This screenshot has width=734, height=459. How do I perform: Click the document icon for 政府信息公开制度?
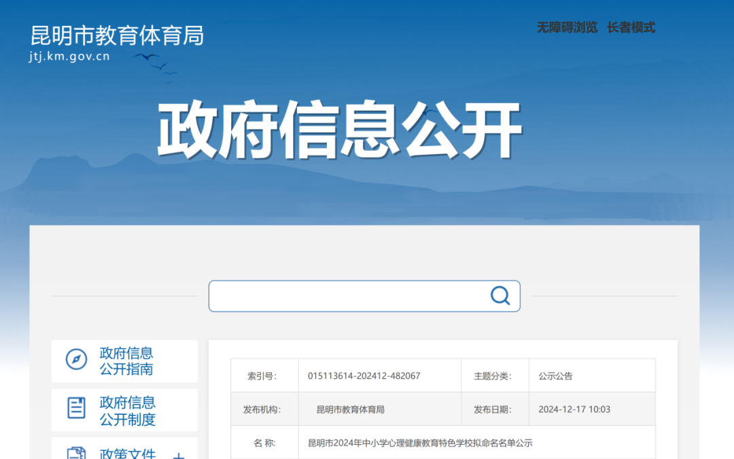pyautogui.click(x=76, y=408)
